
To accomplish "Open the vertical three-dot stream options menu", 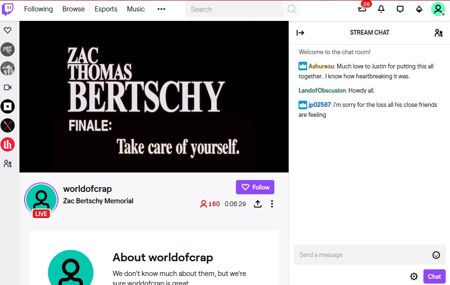I will (x=272, y=204).
